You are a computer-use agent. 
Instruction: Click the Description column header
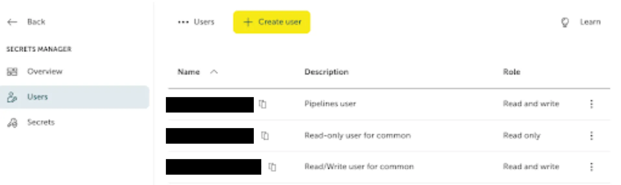point(326,72)
